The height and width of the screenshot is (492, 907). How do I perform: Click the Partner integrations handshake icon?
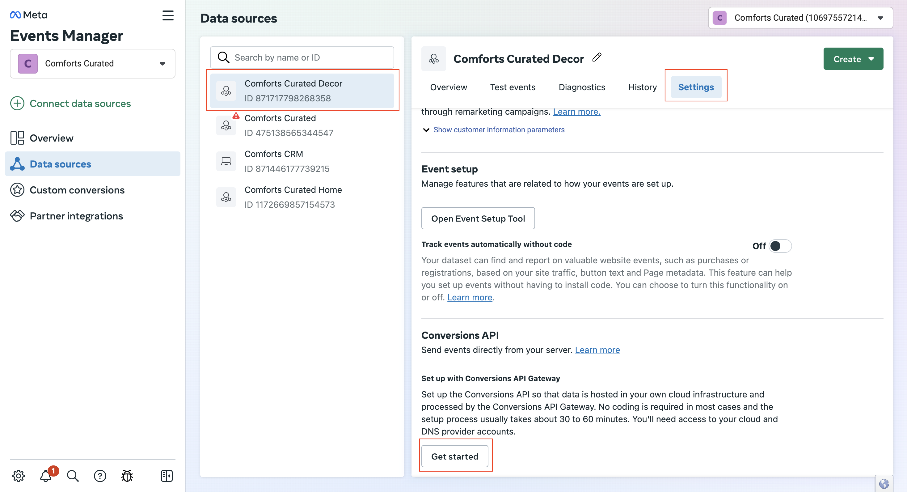[x=17, y=216]
